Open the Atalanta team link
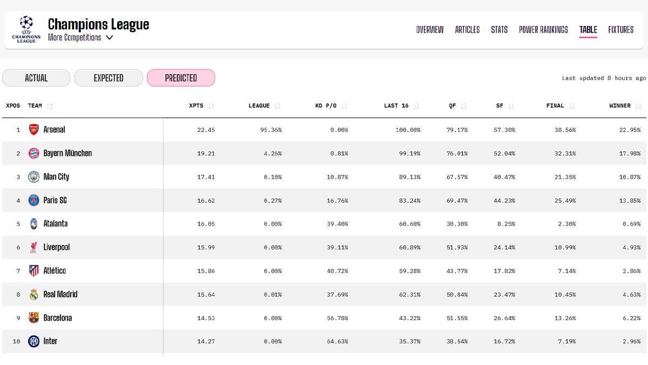This screenshot has width=648, height=365. pos(55,223)
